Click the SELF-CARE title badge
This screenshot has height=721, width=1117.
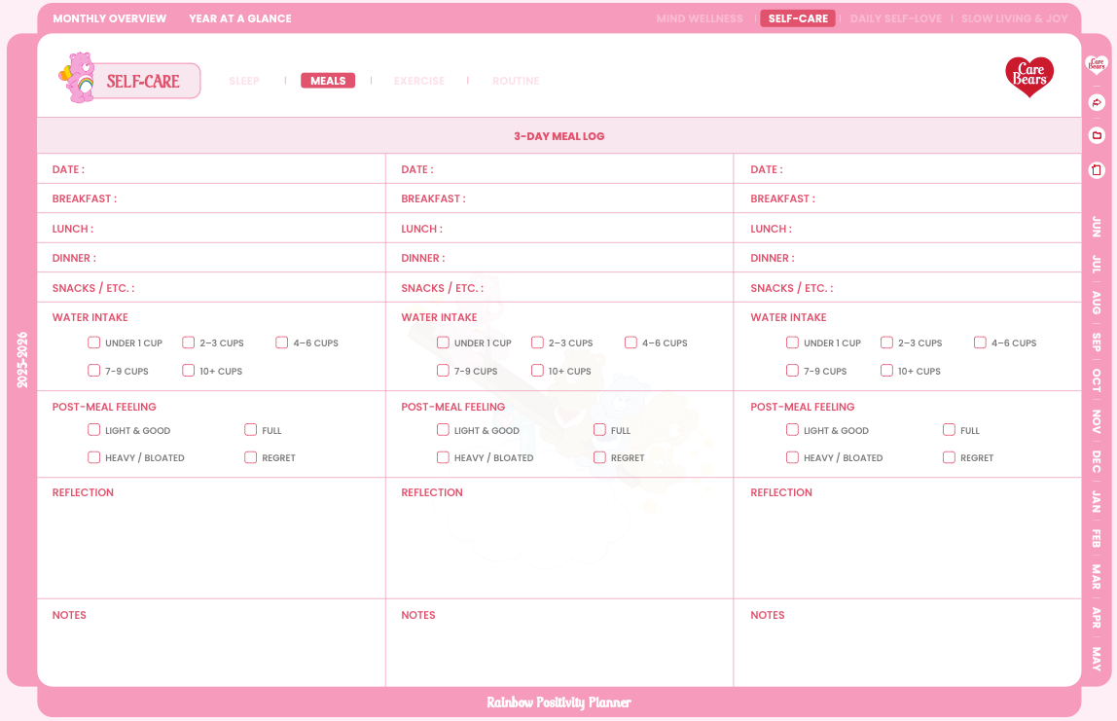click(143, 81)
